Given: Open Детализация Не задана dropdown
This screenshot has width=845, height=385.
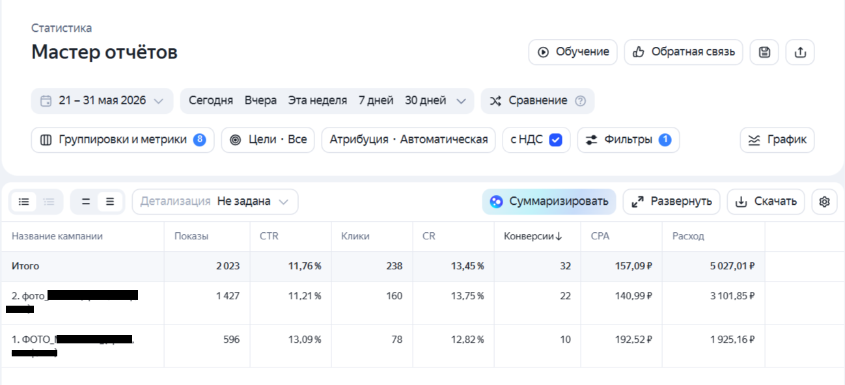Looking at the screenshot, I should (215, 202).
